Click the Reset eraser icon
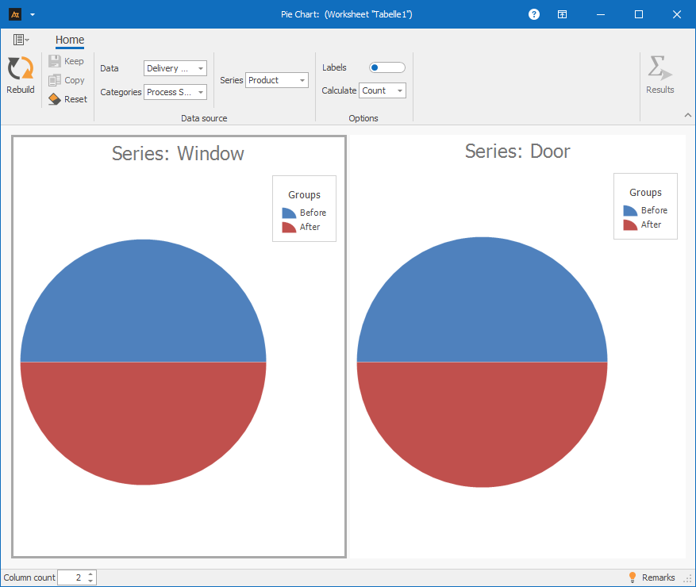696x587 pixels. (x=55, y=99)
